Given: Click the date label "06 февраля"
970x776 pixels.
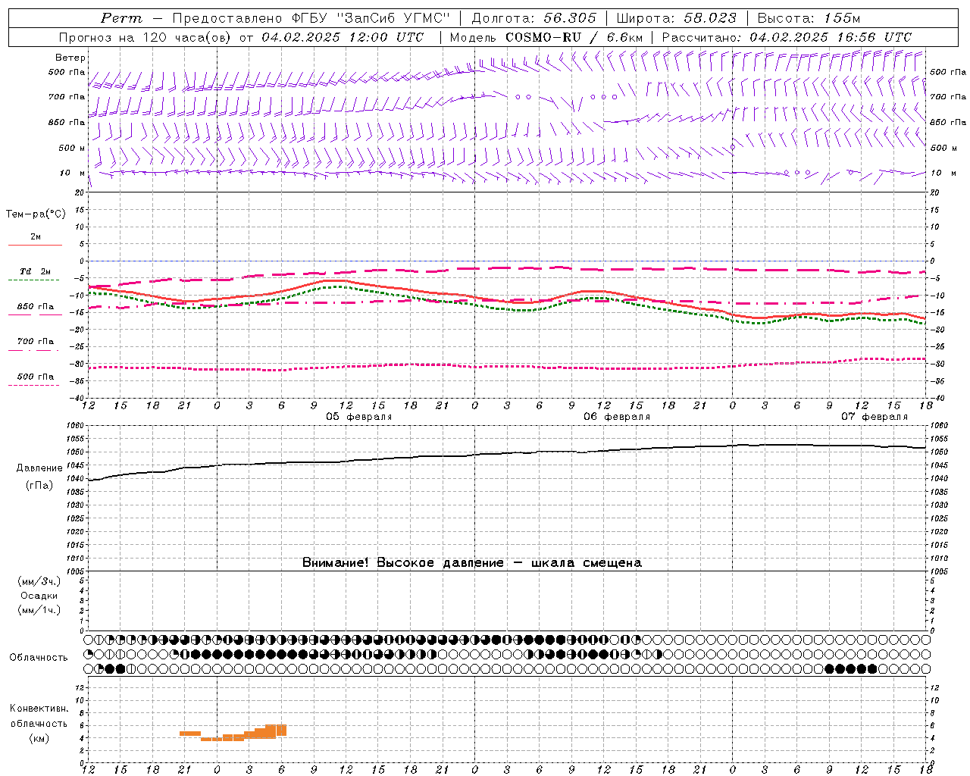Looking at the screenshot, I should tap(617, 417).
